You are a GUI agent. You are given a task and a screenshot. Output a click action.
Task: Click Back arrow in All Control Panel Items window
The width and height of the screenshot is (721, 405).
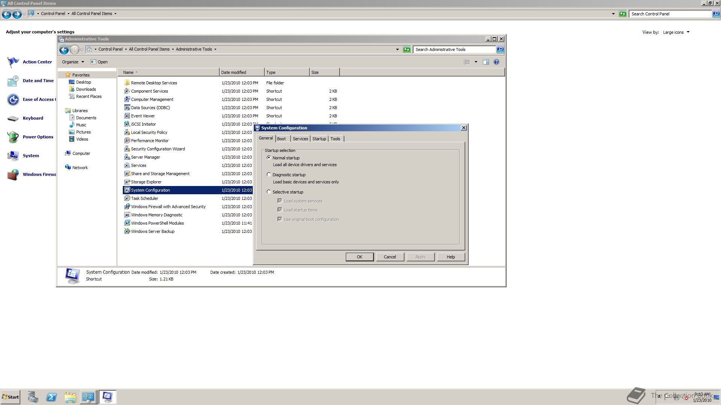pyautogui.click(x=6, y=14)
